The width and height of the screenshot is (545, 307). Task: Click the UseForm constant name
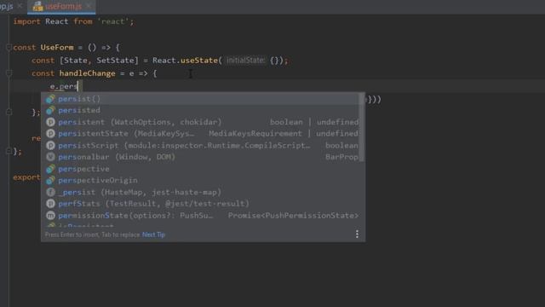point(57,48)
